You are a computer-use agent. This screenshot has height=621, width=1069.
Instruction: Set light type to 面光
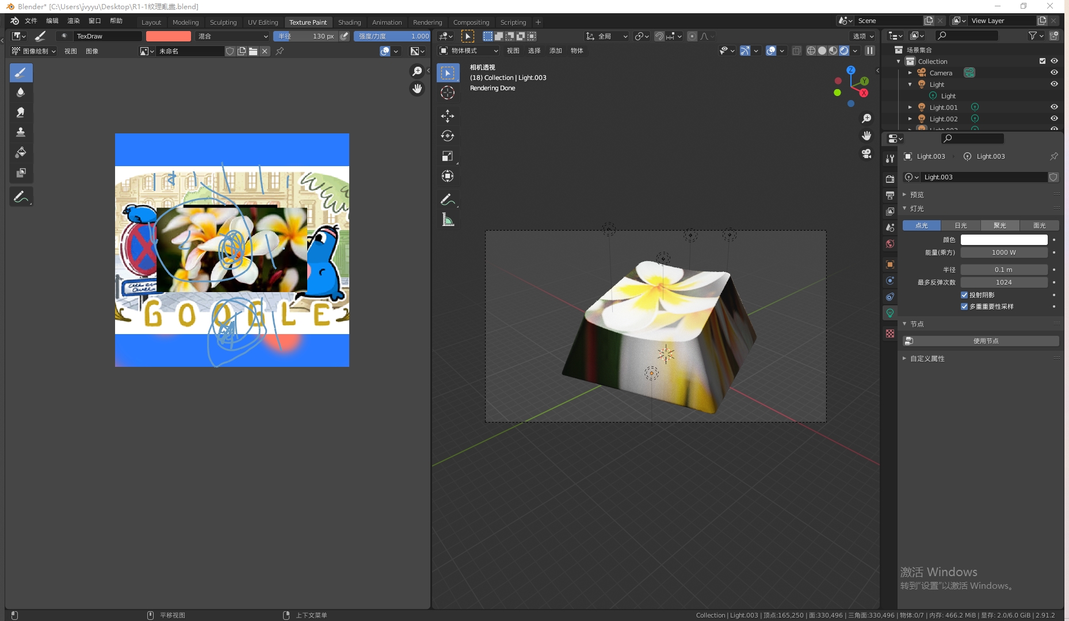pos(1039,225)
